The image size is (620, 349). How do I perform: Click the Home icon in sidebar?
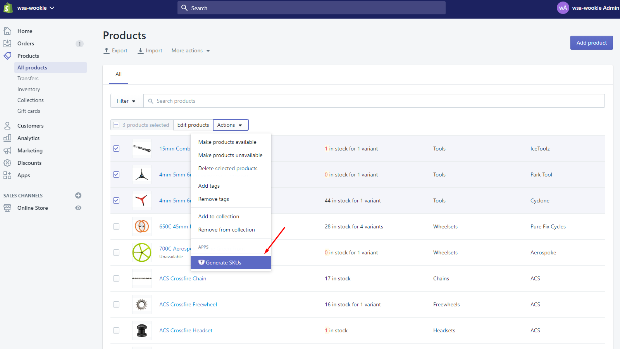pyautogui.click(x=7, y=31)
